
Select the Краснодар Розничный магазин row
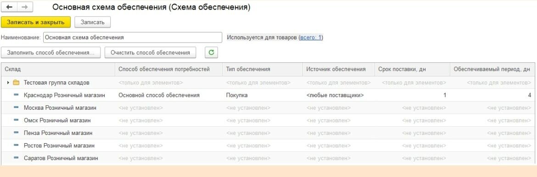[268, 95]
